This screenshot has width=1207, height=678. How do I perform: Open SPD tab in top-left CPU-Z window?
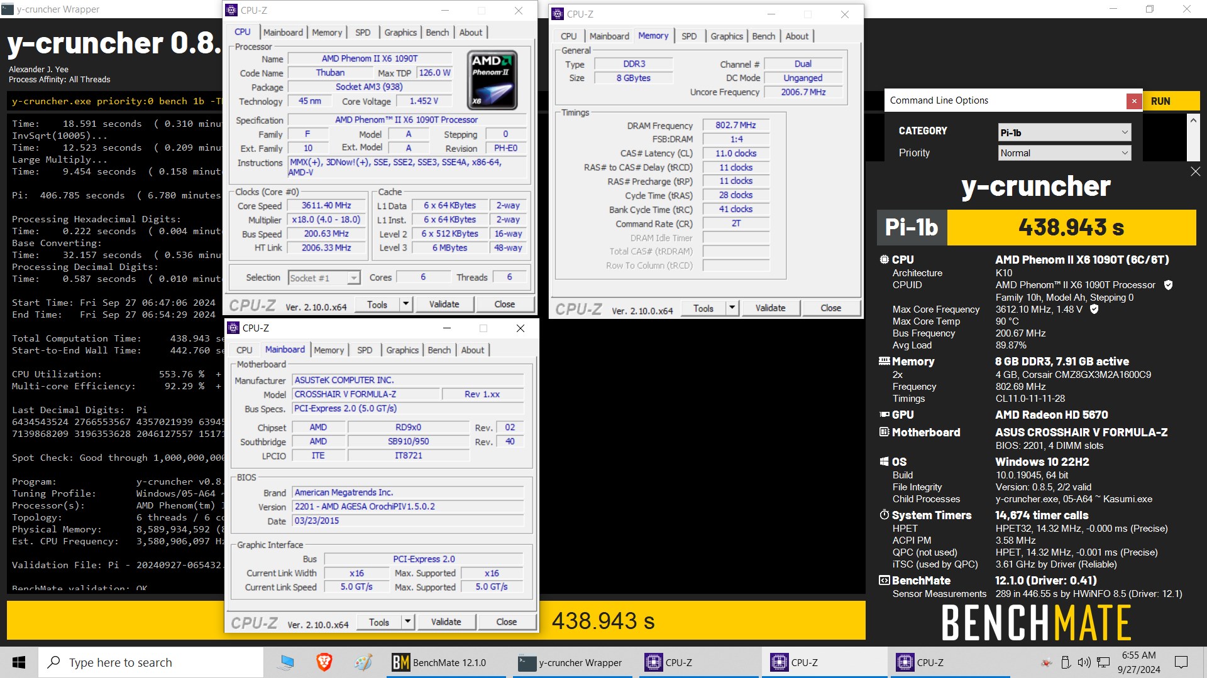click(x=363, y=33)
